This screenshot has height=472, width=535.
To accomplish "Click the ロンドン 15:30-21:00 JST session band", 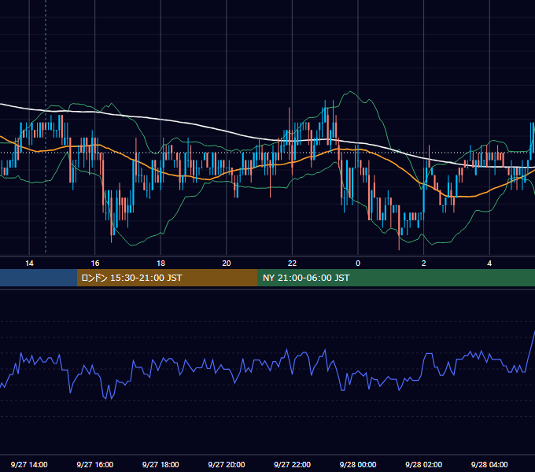I will [167, 278].
